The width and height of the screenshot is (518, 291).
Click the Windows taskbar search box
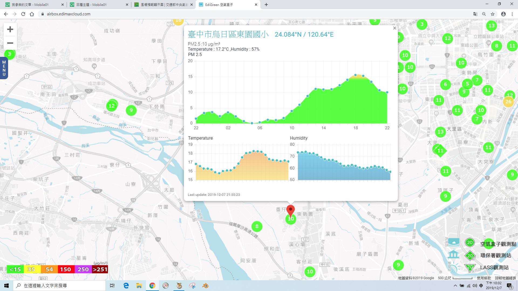tap(59, 286)
